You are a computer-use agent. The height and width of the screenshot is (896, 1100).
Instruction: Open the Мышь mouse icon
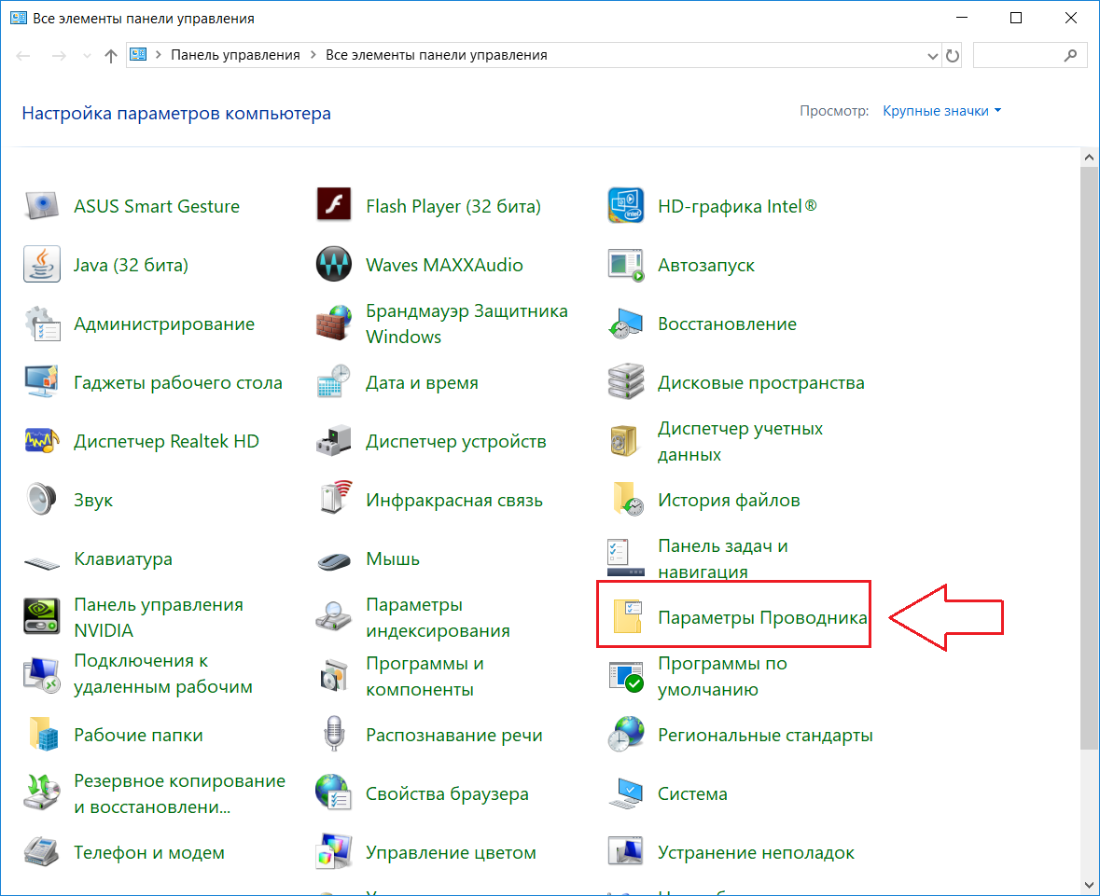pyautogui.click(x=334, y=561)
